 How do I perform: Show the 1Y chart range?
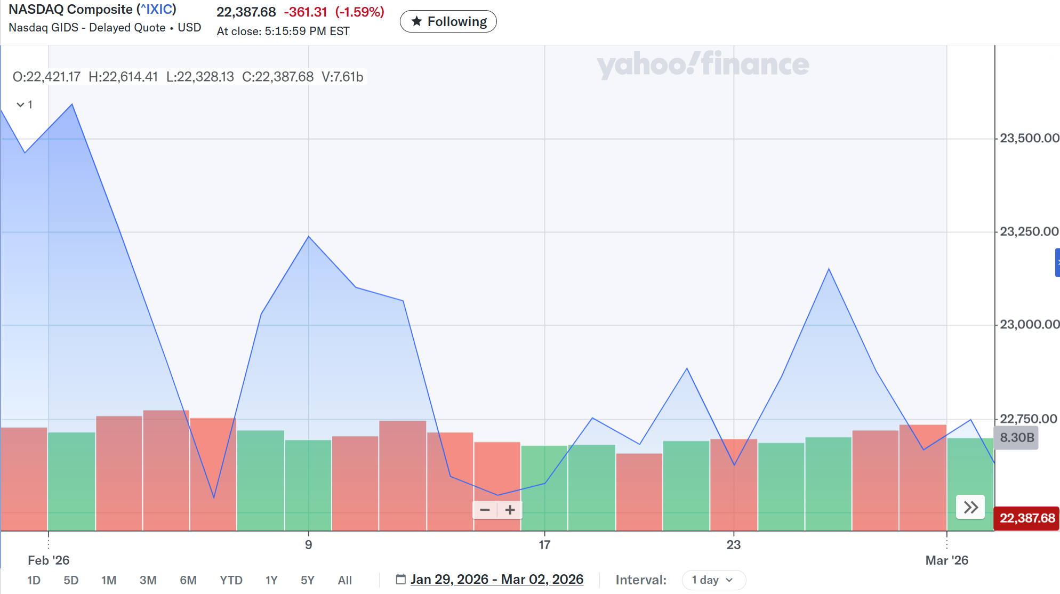coord(271,580)
